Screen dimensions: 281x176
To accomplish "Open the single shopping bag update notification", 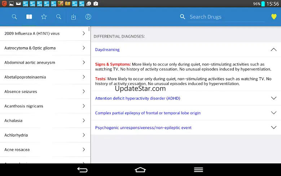I will click(96, 3).
